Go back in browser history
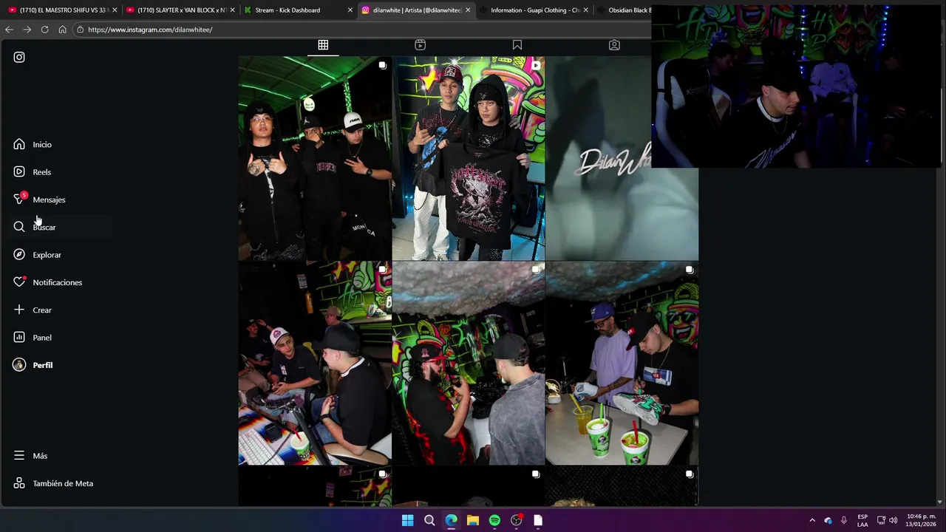The image size is (946, 532). (x=9, y=30)
